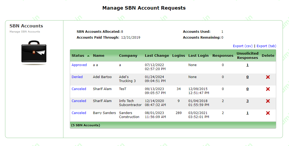Image resolution: width=289 pixels, height=146 pixels.
Task: View unsolicited responses for user a a
Action: point(247,65)
